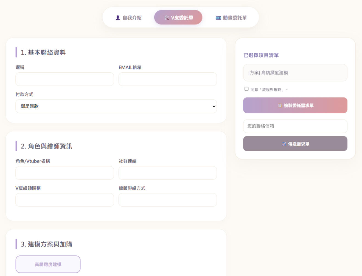This screenshot has width=362, height=276.
Task: Focus the EMAIL信箱 input field
Action: [x=168, y=79]
